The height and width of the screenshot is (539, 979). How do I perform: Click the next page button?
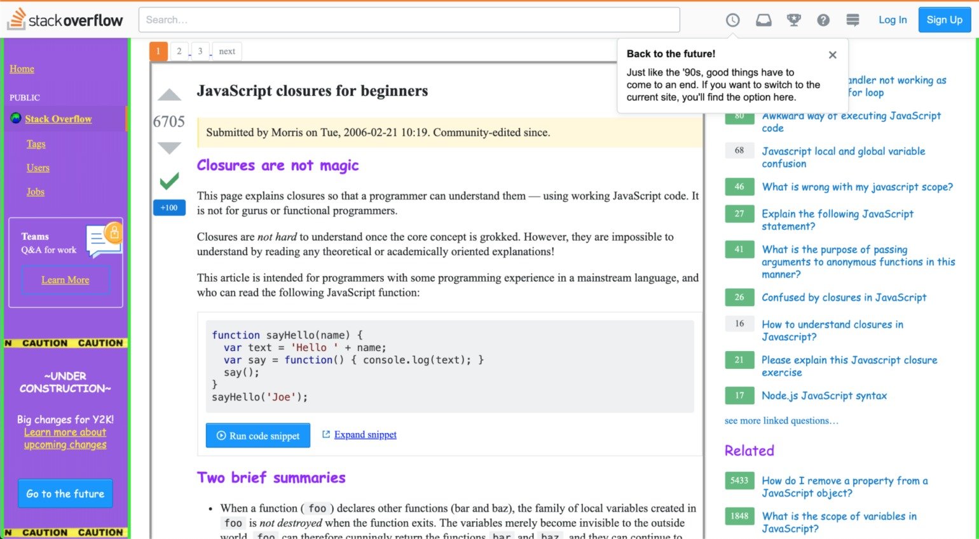tap(227, 51)
